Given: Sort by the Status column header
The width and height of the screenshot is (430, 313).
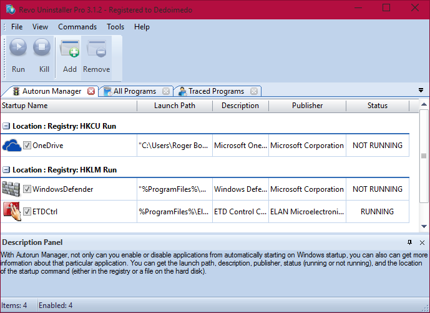Looking at the screenshot, I should (x=377, y=106).
